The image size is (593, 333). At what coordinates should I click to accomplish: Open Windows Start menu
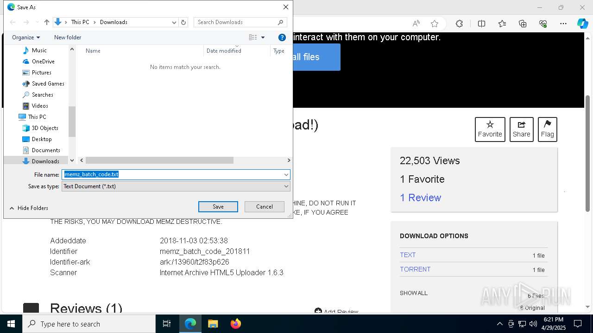point(11,324)
